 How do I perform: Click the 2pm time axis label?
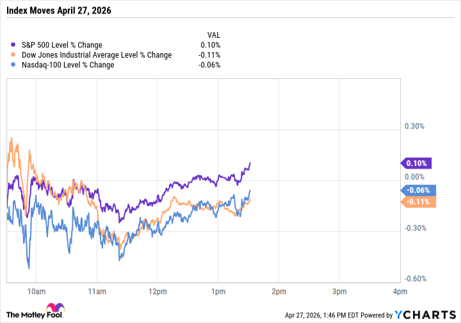279,292
